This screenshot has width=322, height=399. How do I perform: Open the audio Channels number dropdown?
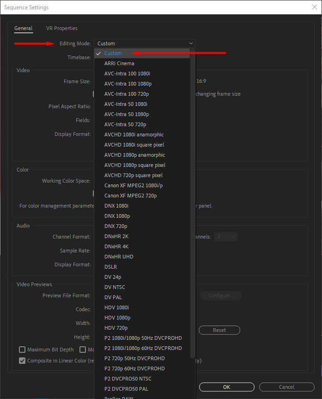click(x=226, y=237)
